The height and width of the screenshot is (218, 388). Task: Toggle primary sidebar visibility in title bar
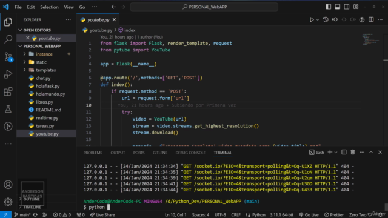pyautogui.click(x=329, y=7)
